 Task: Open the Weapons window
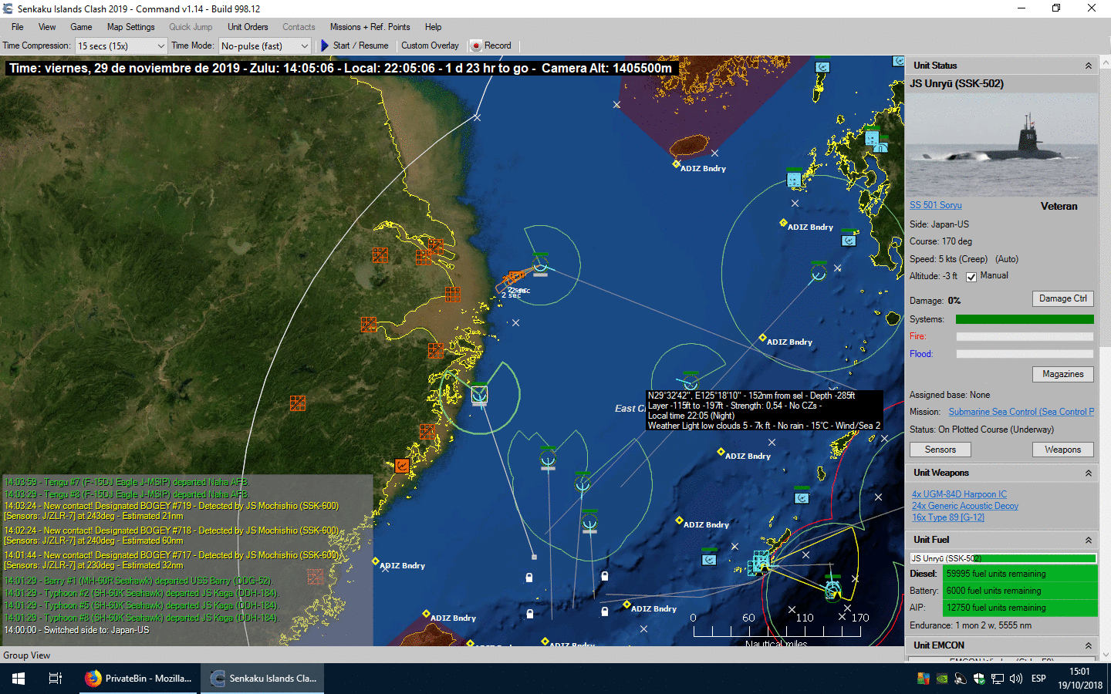pos(1062,450)
